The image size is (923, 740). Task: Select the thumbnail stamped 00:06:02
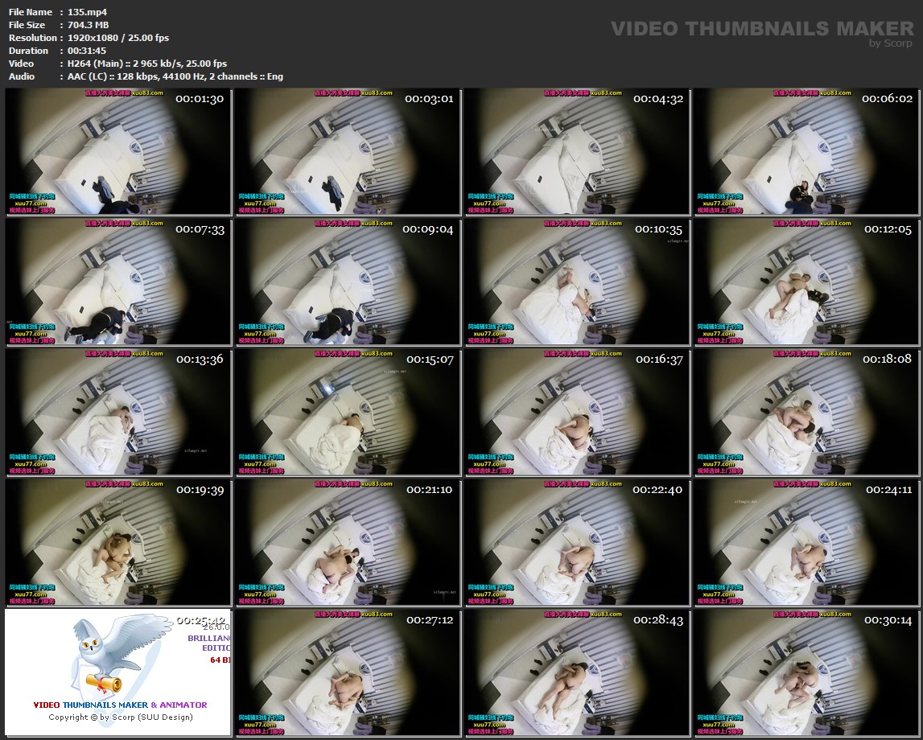(x=806, y=152)
